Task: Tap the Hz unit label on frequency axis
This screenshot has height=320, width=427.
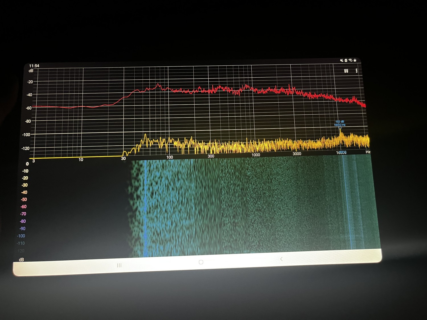Action: [x=368, y=152]
